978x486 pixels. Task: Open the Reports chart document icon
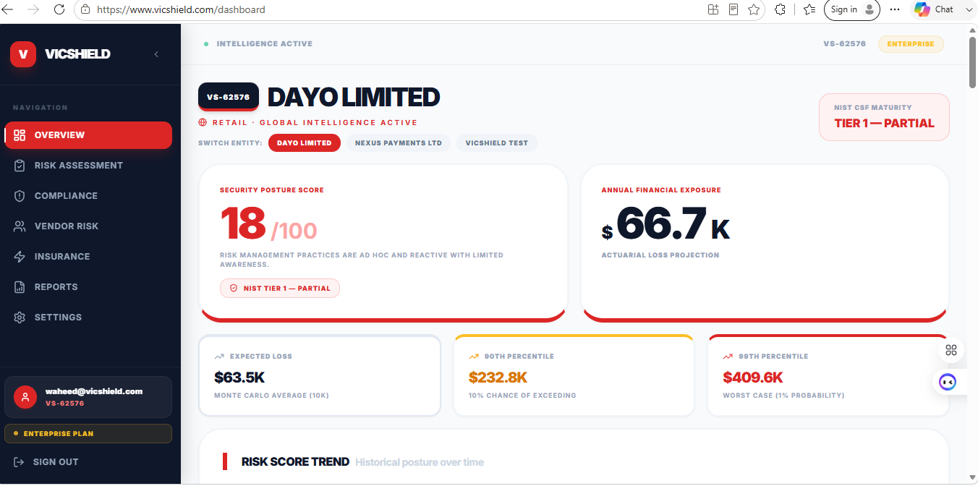pos(20,287)
